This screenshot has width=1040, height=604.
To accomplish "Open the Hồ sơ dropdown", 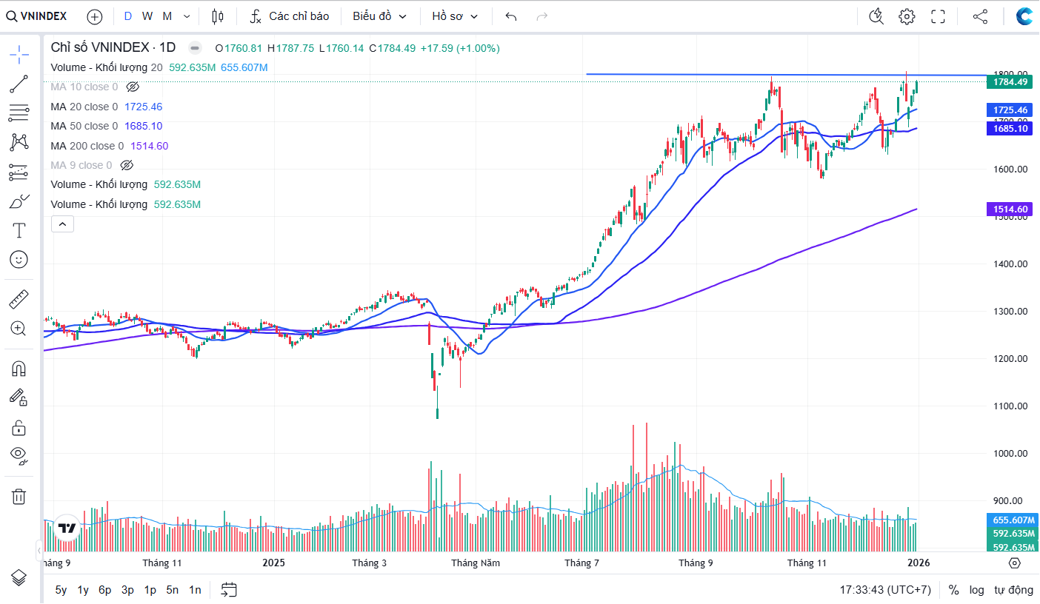I will tap(455, 16).
